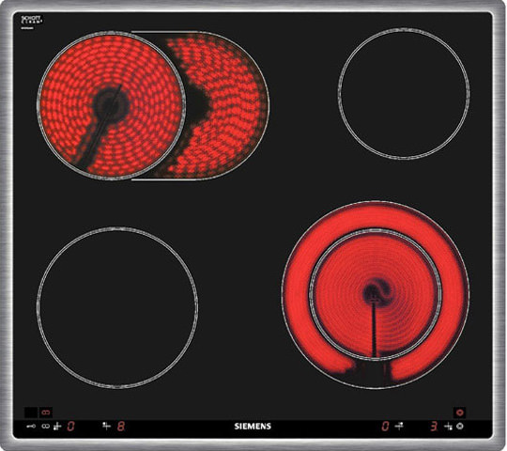Viewport: 507px width, 451px height.
Task: Tap the oval extended-zone symbol beside the lock
Action: coord(46,427)
